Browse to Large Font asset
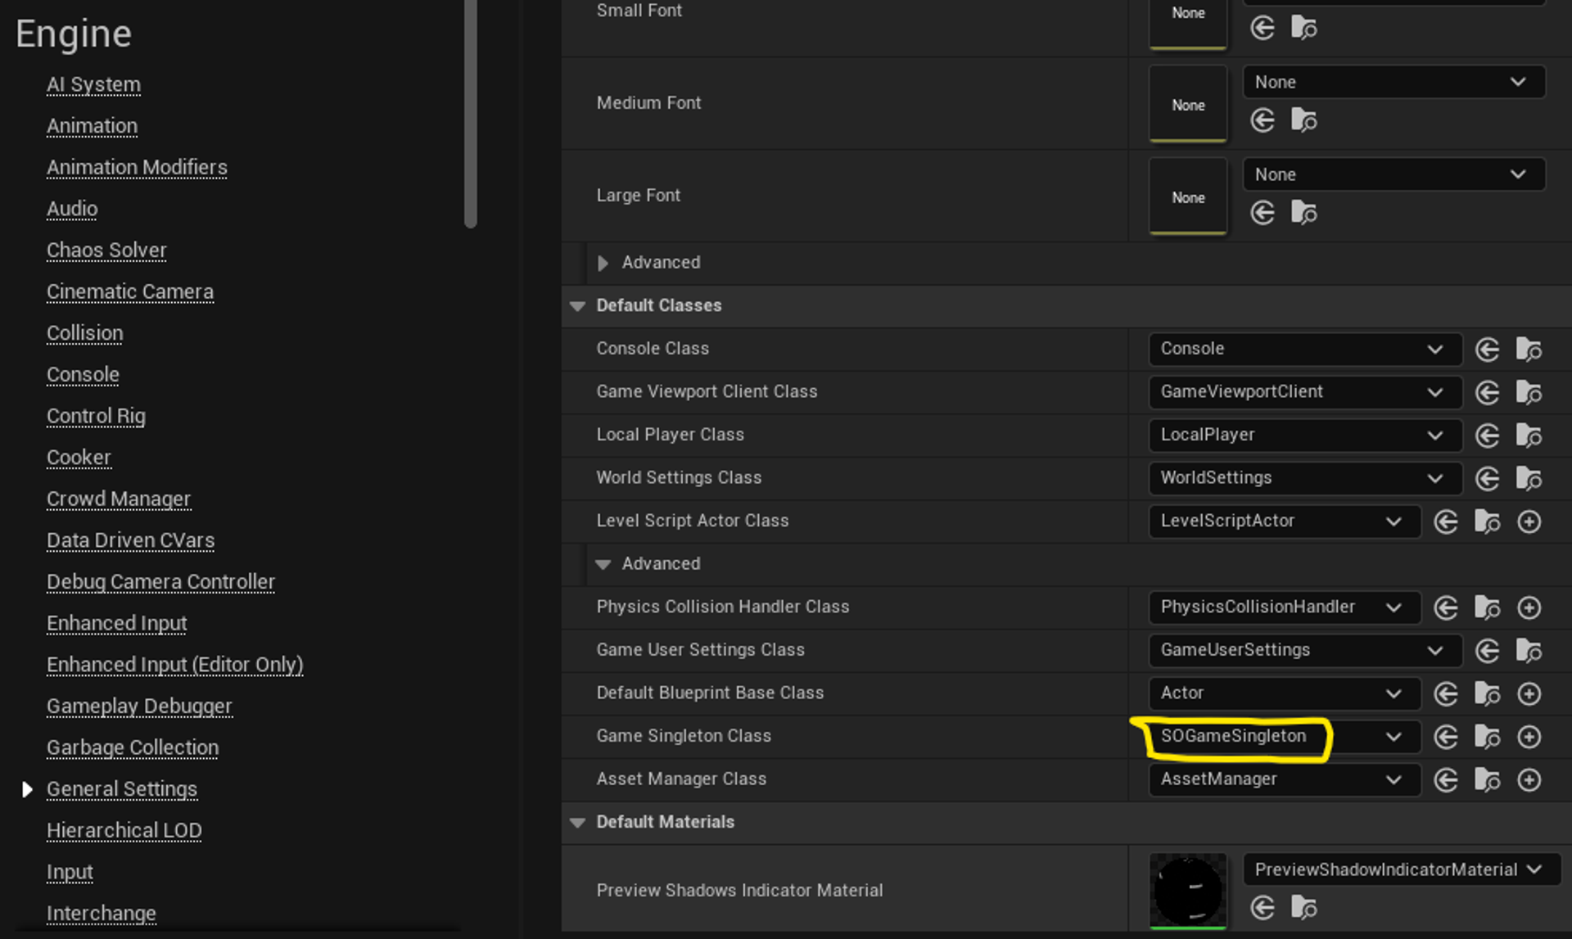Image resolution: width=1572 pixels, height=939 pixels. 1303,214
